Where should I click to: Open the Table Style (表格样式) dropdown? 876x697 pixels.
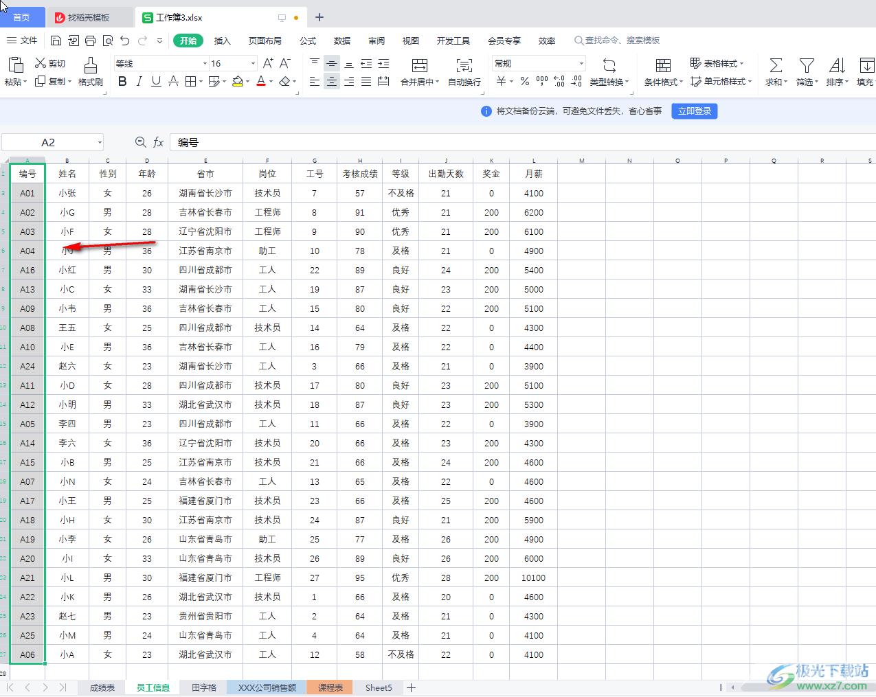717,63
